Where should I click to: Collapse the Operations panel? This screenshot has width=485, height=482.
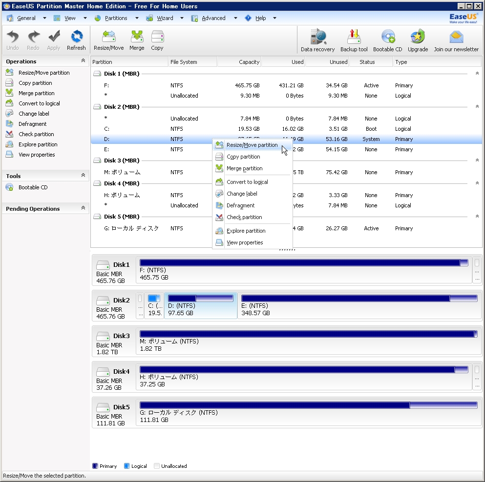coord(83,61)
